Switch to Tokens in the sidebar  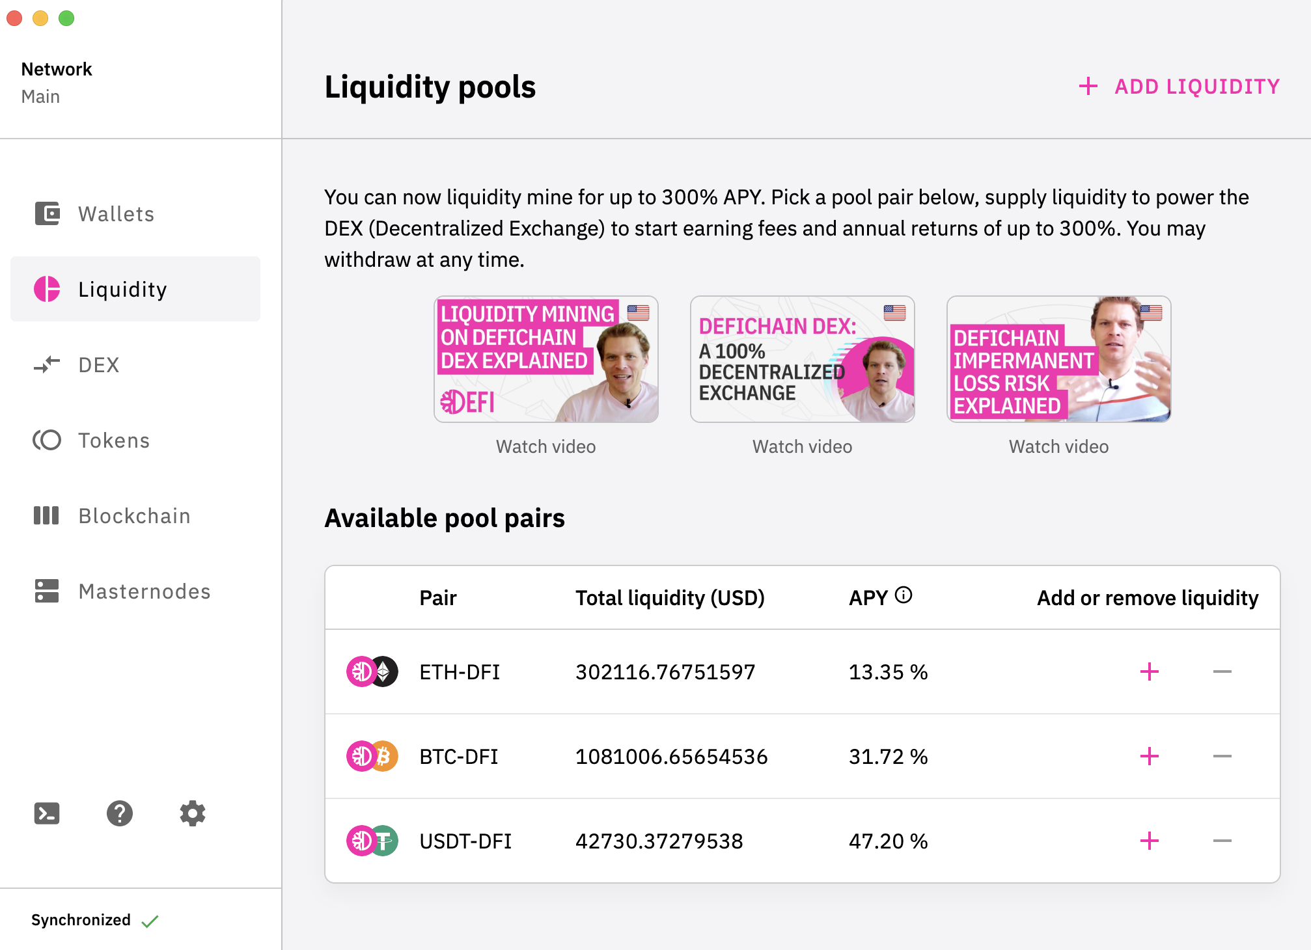coord(114,441)
